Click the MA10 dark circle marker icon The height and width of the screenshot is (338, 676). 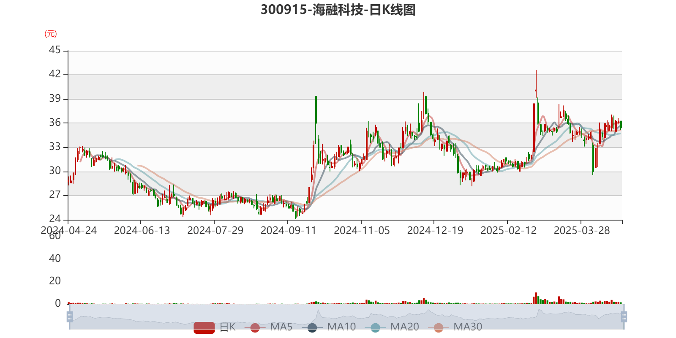point(312,327)
